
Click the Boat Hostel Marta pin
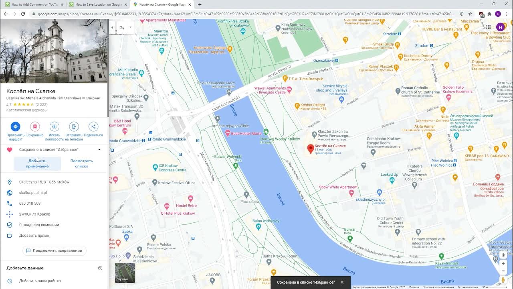(228, 133)
